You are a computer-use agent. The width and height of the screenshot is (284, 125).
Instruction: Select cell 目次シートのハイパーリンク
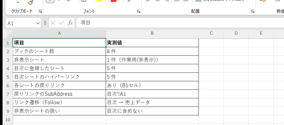click(59, 77)
